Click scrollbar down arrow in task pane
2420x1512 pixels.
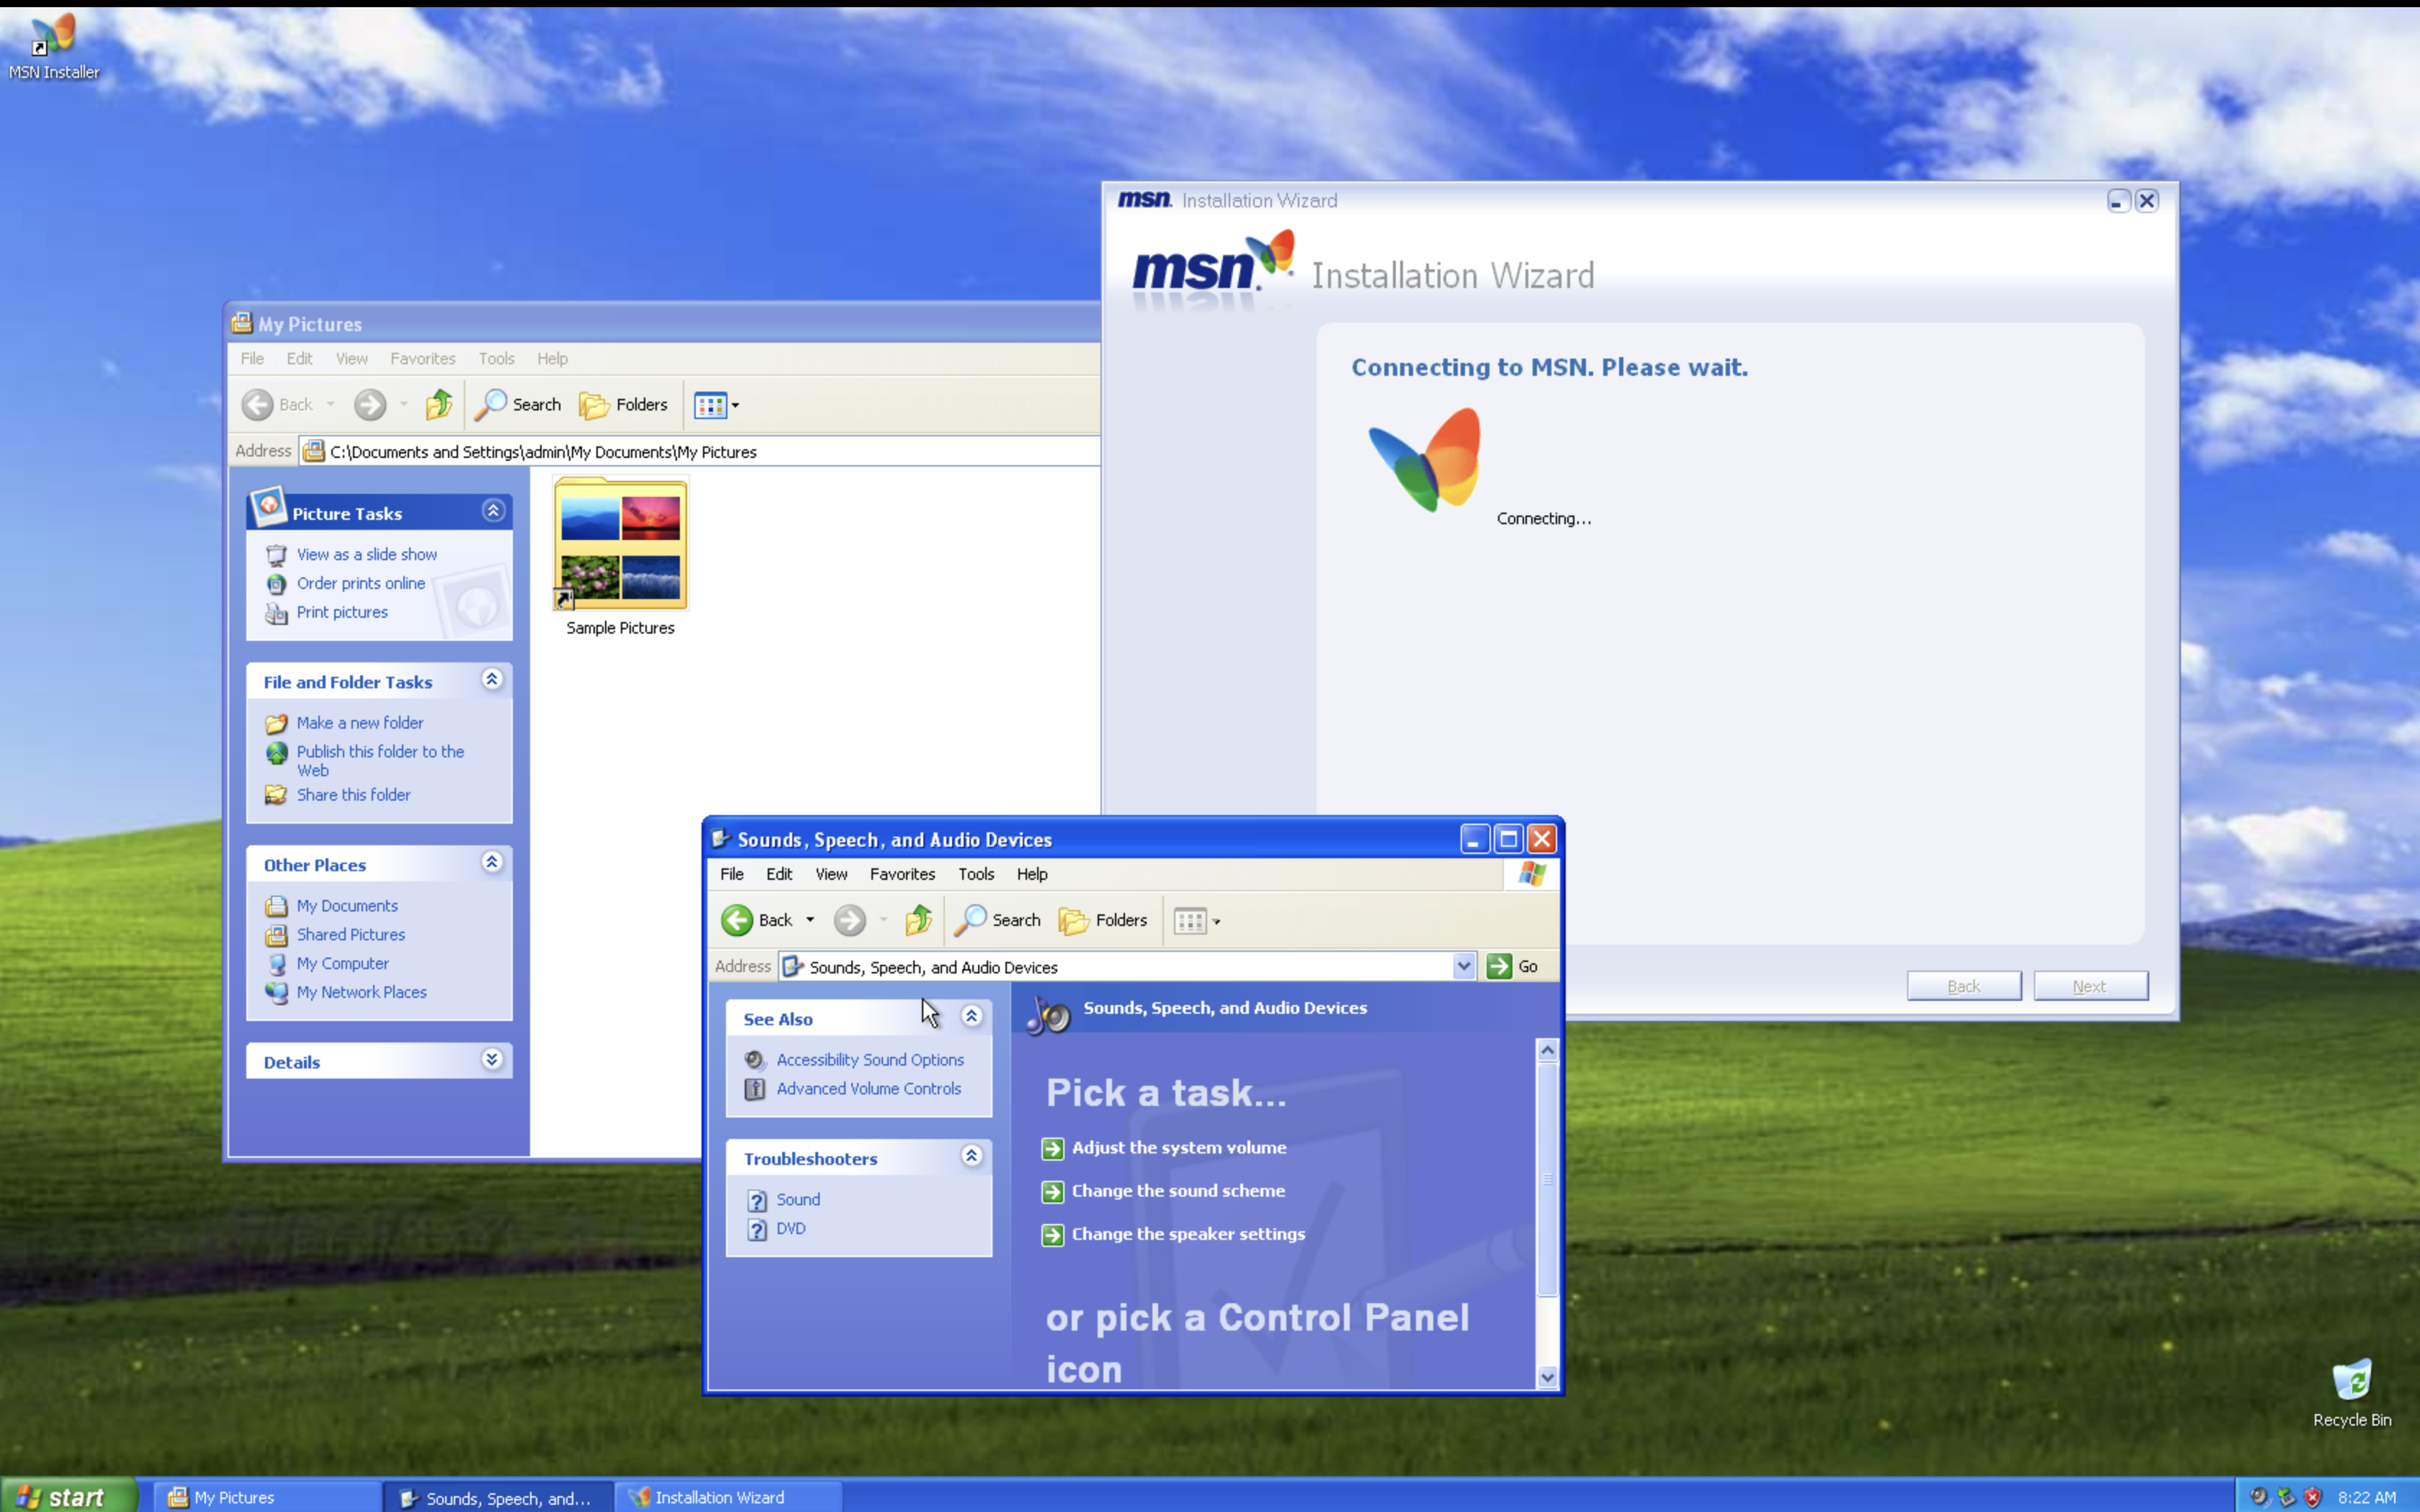(1547, 1377)
